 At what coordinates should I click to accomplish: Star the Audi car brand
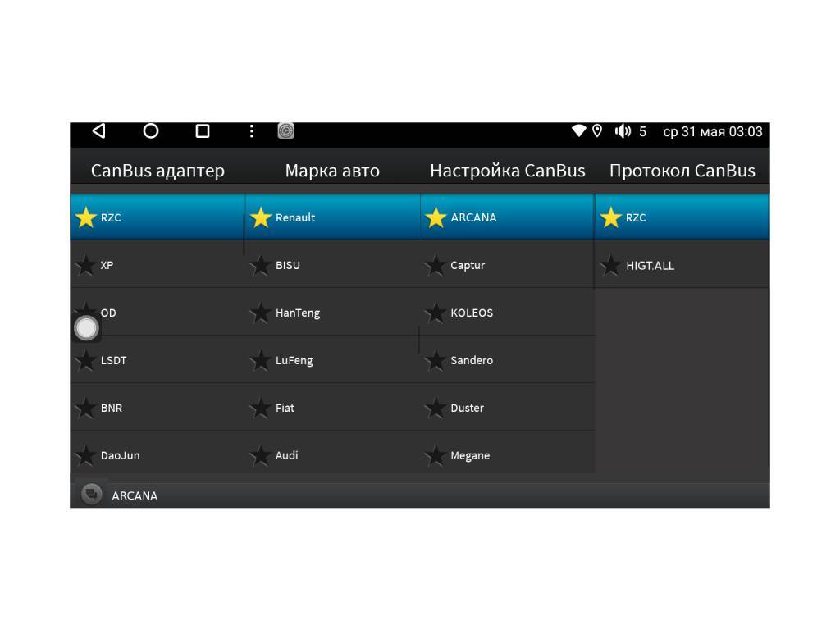click(x=261, y=455)
